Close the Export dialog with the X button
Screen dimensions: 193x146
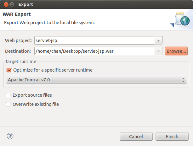6,4
